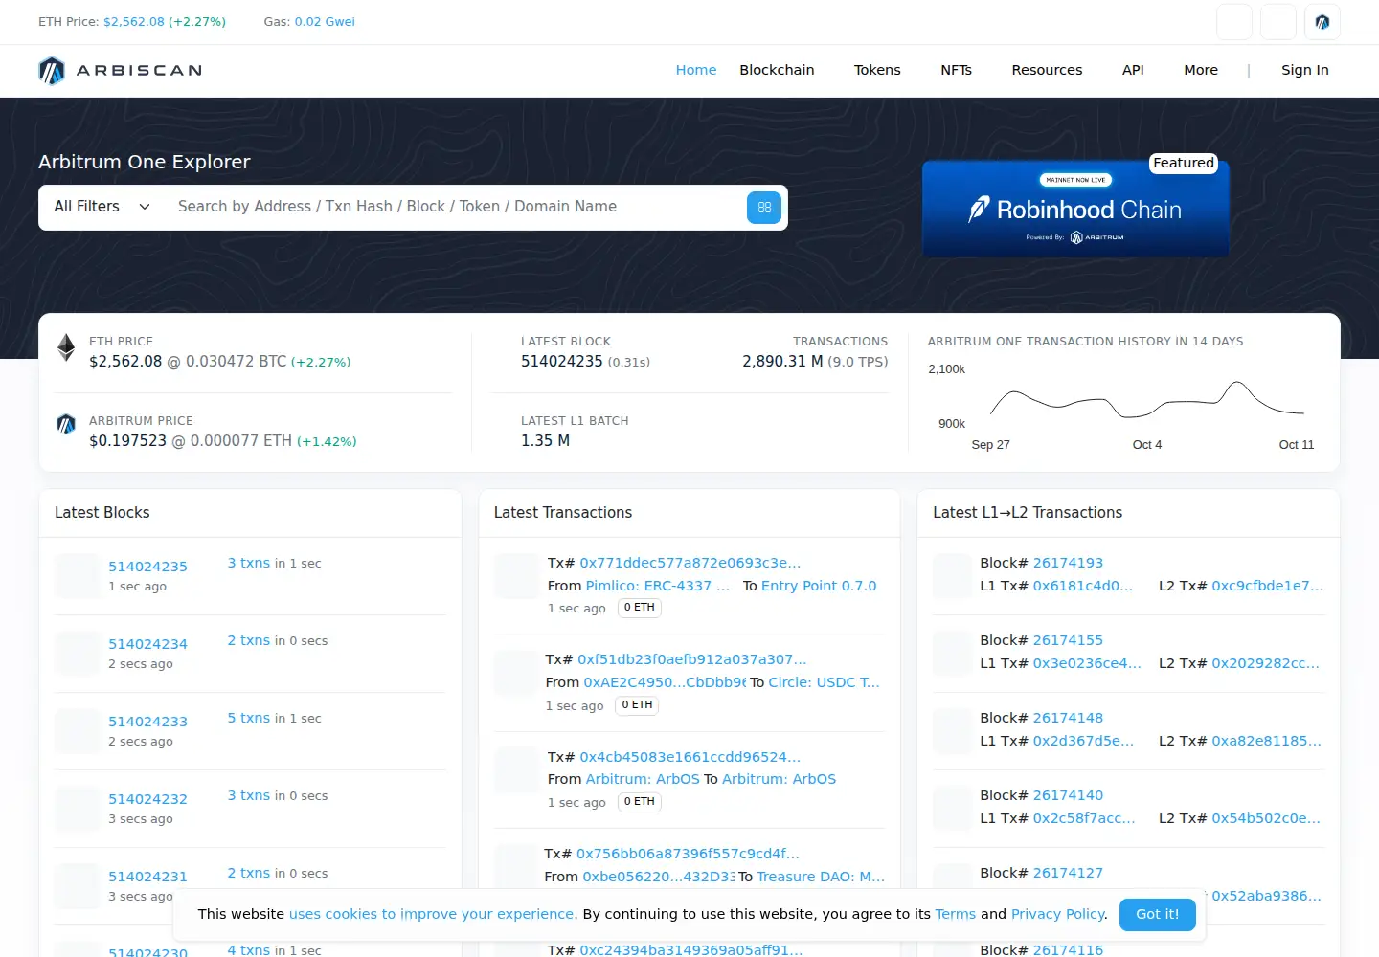Open the NFTs menu
This screenshot has width=1379, height=957.
click(956, 70)
